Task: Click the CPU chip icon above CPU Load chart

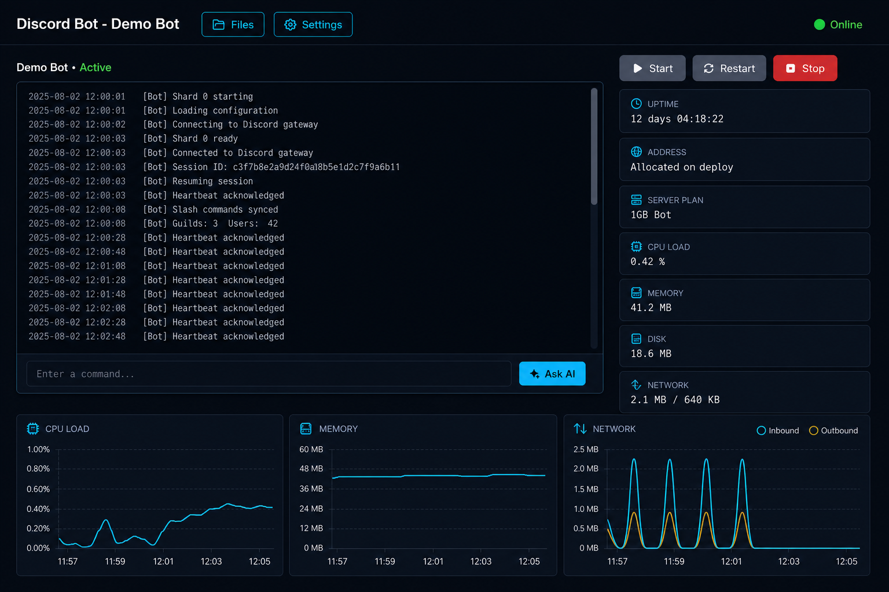Action: [x=33, y=428]
